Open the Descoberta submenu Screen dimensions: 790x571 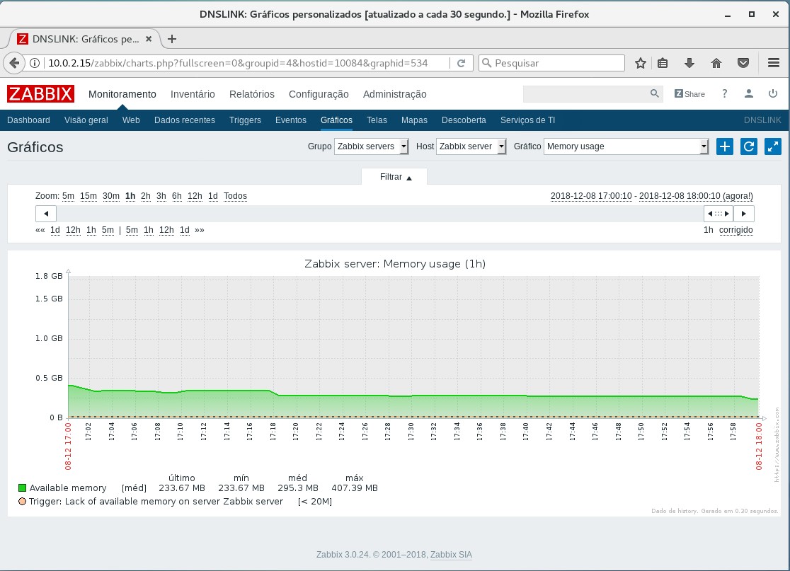pyautogui.click(x=464, y=120)
